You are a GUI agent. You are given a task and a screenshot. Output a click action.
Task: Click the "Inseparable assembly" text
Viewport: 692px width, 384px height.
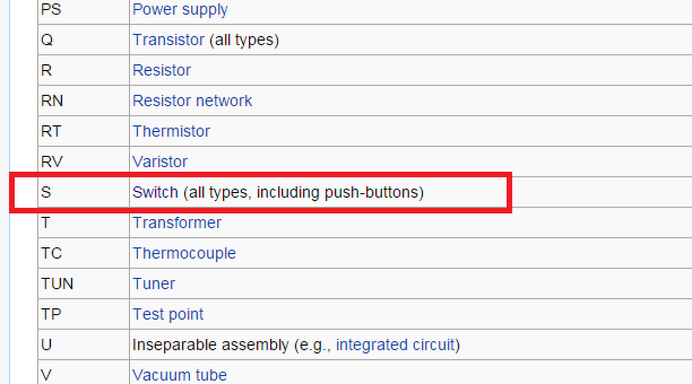(x=210, y=345)
